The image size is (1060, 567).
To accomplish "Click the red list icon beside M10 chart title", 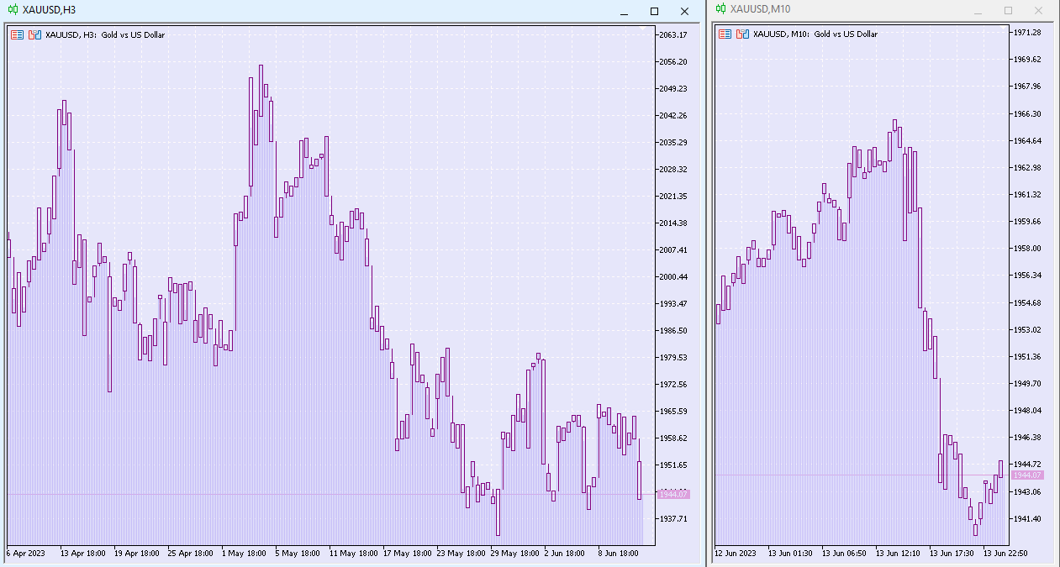I will coord(725,34).
